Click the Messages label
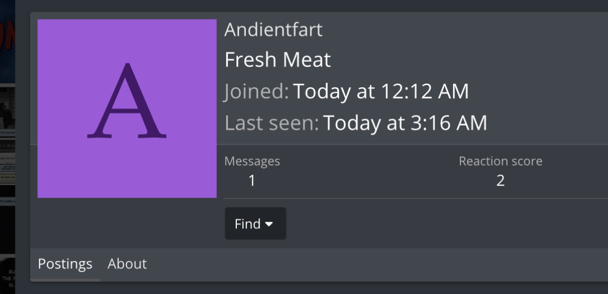This screenshot has width=608, height=294. click(x=252, y=162)
